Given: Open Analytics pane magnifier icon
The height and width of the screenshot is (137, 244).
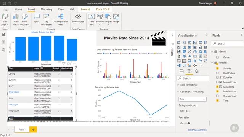Looking at the screenshot, I should (x=197, y=71).
